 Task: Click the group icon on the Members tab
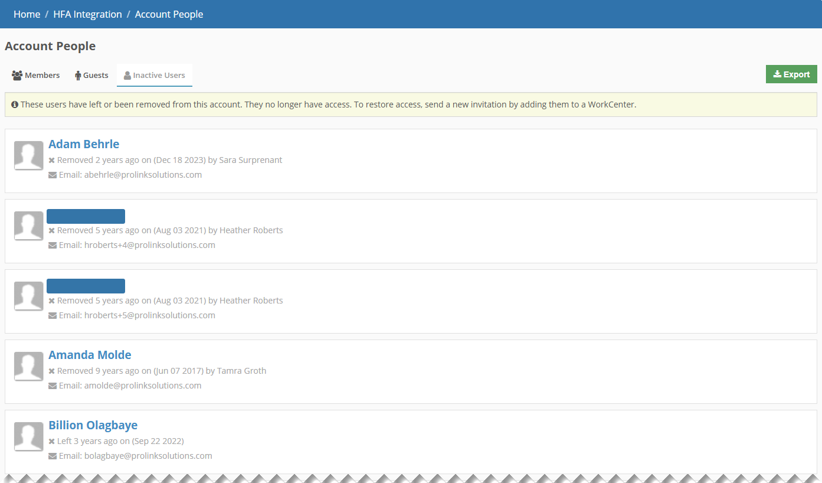(x=17, y=75)
